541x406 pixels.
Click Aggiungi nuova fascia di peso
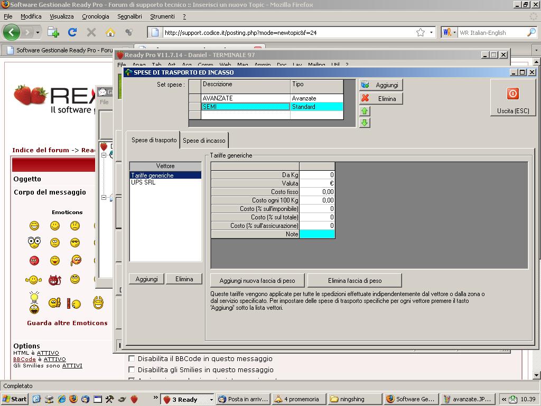tap(257, 281)
